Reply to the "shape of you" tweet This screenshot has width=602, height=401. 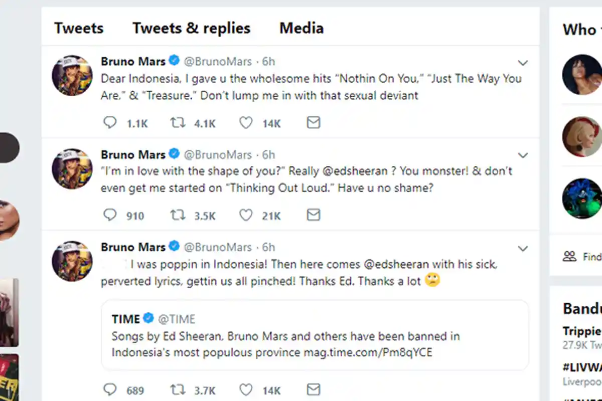[110, 215]
